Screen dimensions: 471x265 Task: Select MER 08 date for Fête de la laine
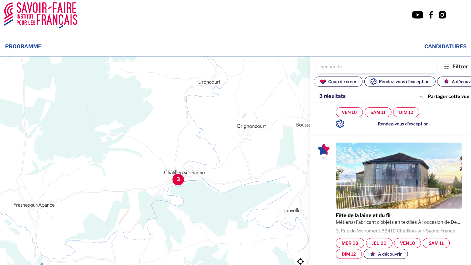(x=350, y=243)
